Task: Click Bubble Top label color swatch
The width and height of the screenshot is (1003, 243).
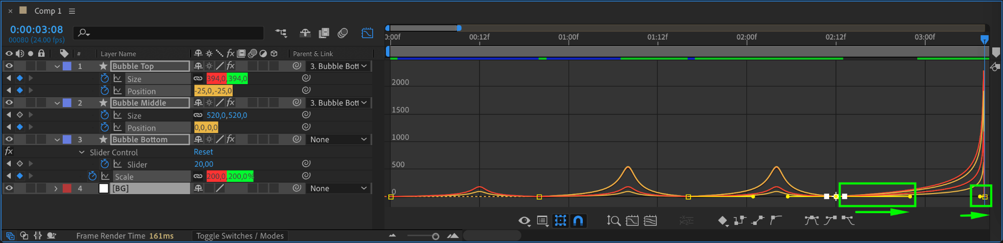Action: [67, 66]
